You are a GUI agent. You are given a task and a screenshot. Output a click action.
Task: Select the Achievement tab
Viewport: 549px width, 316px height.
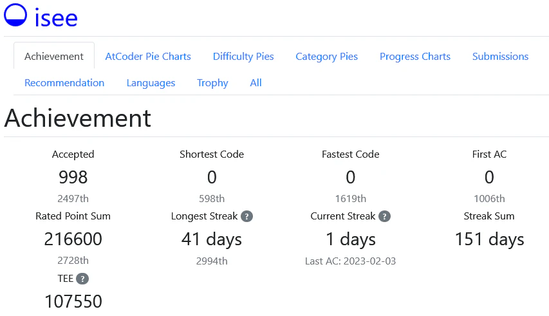54,57
